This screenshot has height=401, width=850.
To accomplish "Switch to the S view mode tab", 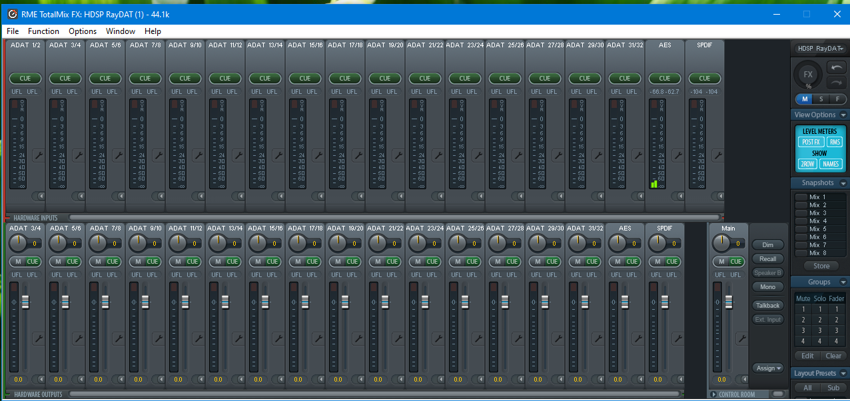I will 821,99.
